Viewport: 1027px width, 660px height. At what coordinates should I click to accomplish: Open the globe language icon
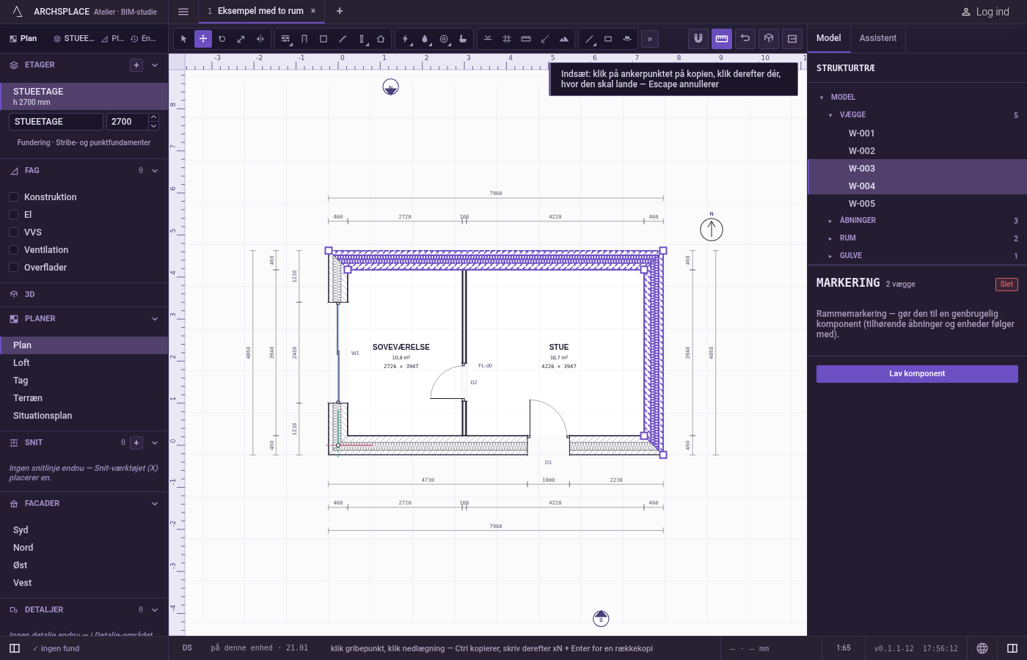click(x=982, y=648)
